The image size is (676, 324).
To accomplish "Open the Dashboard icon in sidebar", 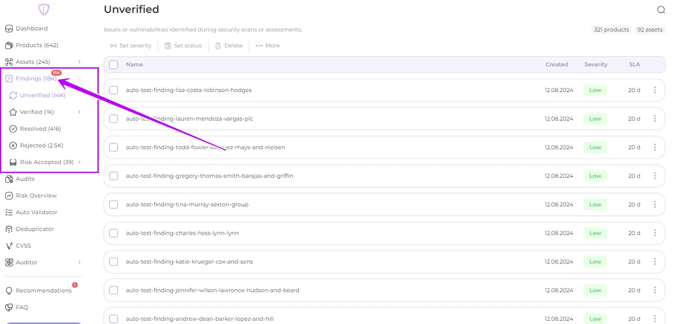I will pos(9,28).
